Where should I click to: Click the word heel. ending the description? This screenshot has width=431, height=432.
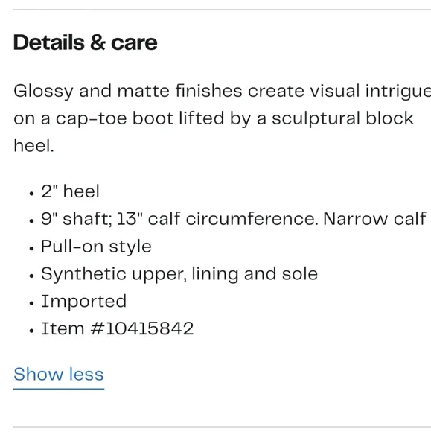tap(33, 145)
